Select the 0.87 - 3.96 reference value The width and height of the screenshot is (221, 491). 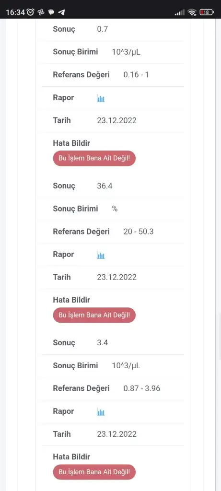[x=142, y=388]
